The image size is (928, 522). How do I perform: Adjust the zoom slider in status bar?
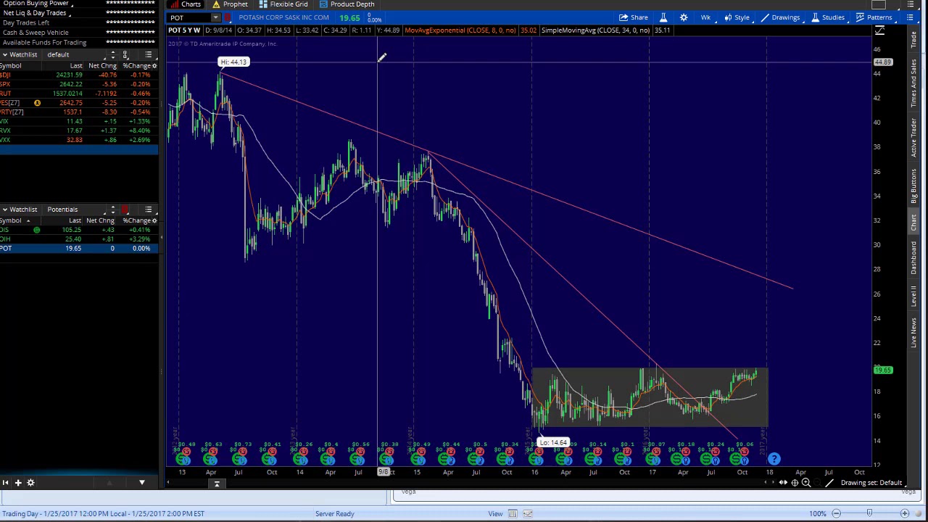coord(870,514)
